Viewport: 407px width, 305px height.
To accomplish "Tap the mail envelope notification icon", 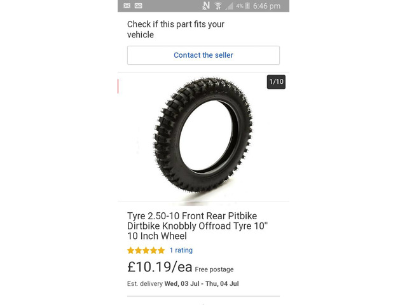I will pyautogui.click(x=127, y=6).
